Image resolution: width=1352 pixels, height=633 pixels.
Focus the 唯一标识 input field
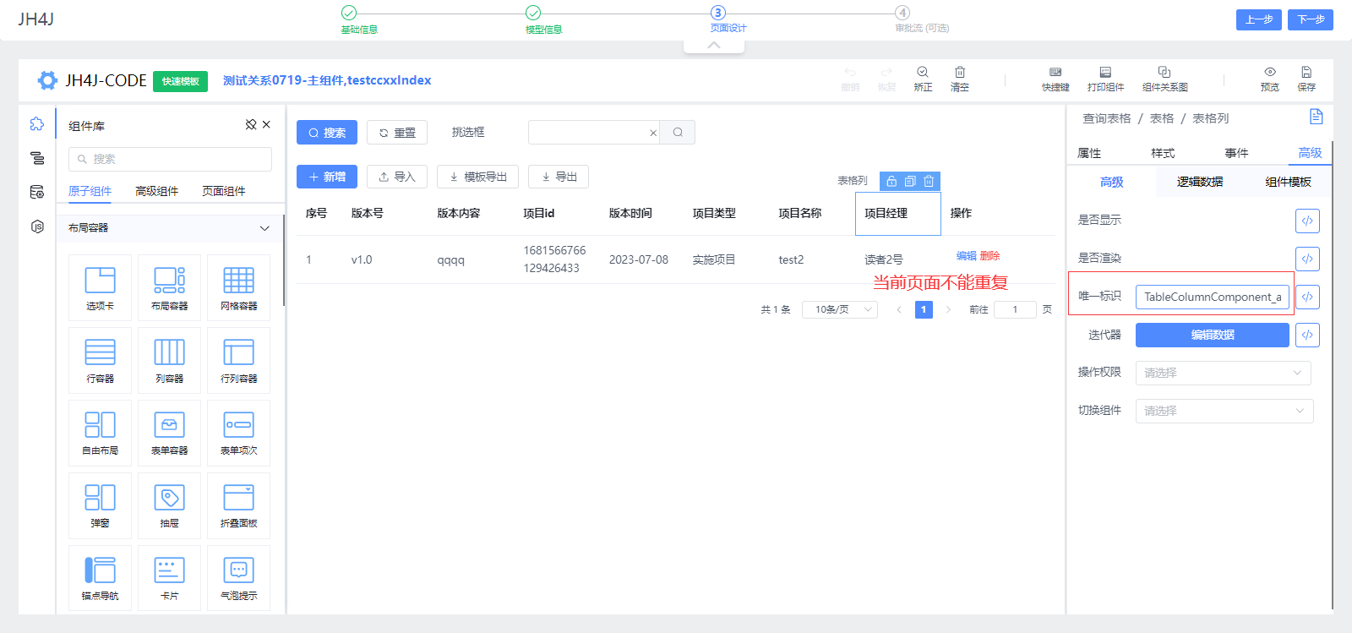1212,297
